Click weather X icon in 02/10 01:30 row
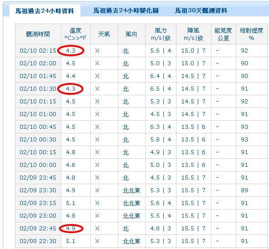 [97, 89]
